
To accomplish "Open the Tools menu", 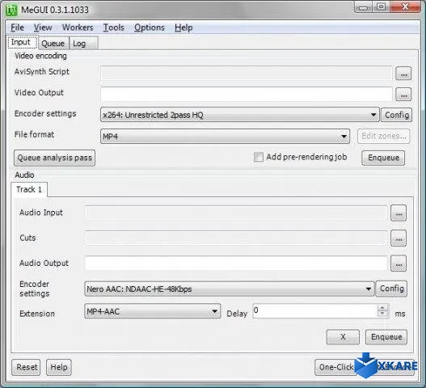I will click(113, 27).
